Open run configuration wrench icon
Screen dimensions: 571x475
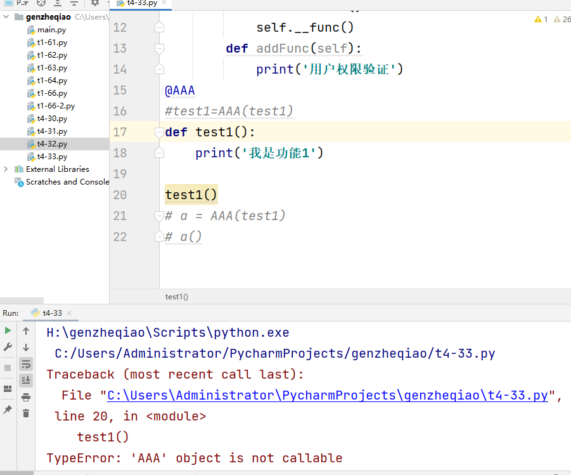tap(8, 347)
